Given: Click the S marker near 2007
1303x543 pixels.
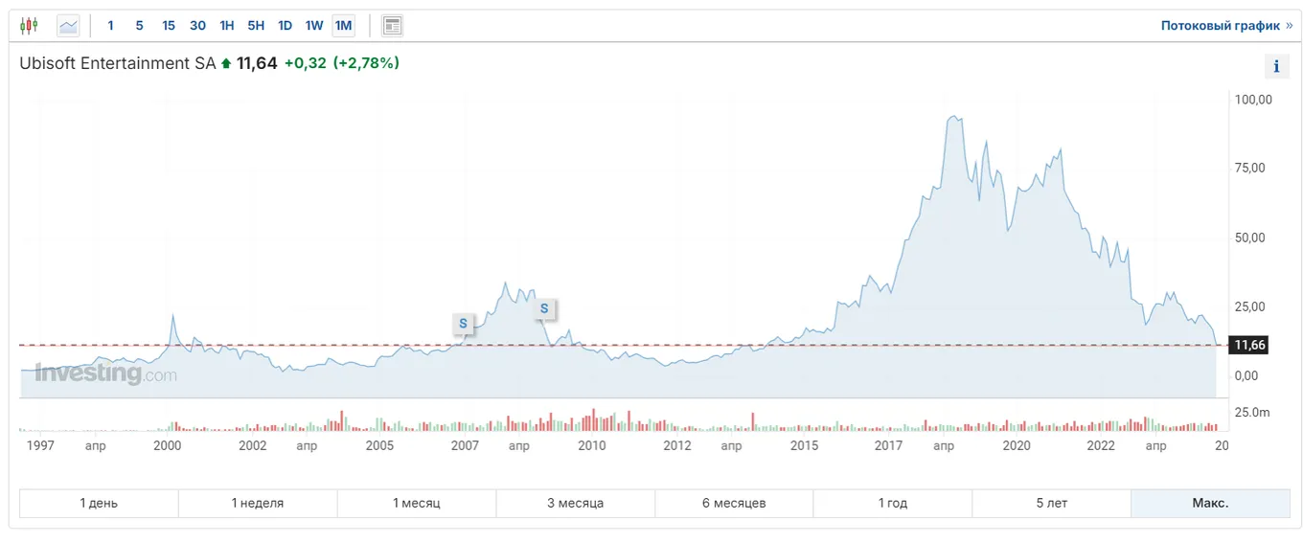Looking at the screenshot, I should (464, 324).
